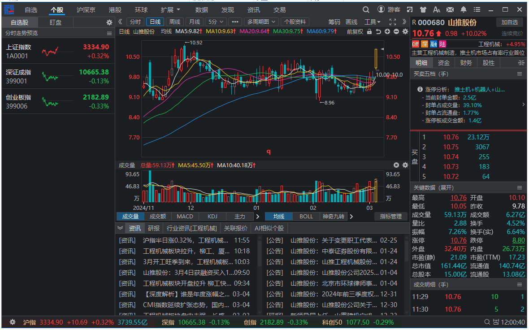Toggle 前复权 price adjustment mode

coord(355,32)
